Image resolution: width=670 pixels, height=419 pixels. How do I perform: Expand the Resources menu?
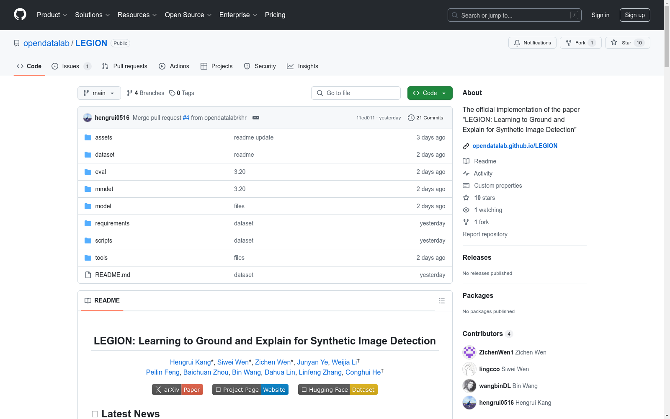point(137,15)
